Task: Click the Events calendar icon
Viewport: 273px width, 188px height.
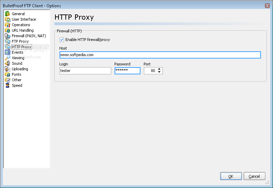Action: point(8,52)
